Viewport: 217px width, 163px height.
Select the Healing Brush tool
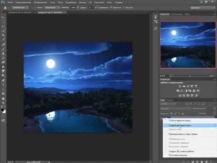(3, 44)
